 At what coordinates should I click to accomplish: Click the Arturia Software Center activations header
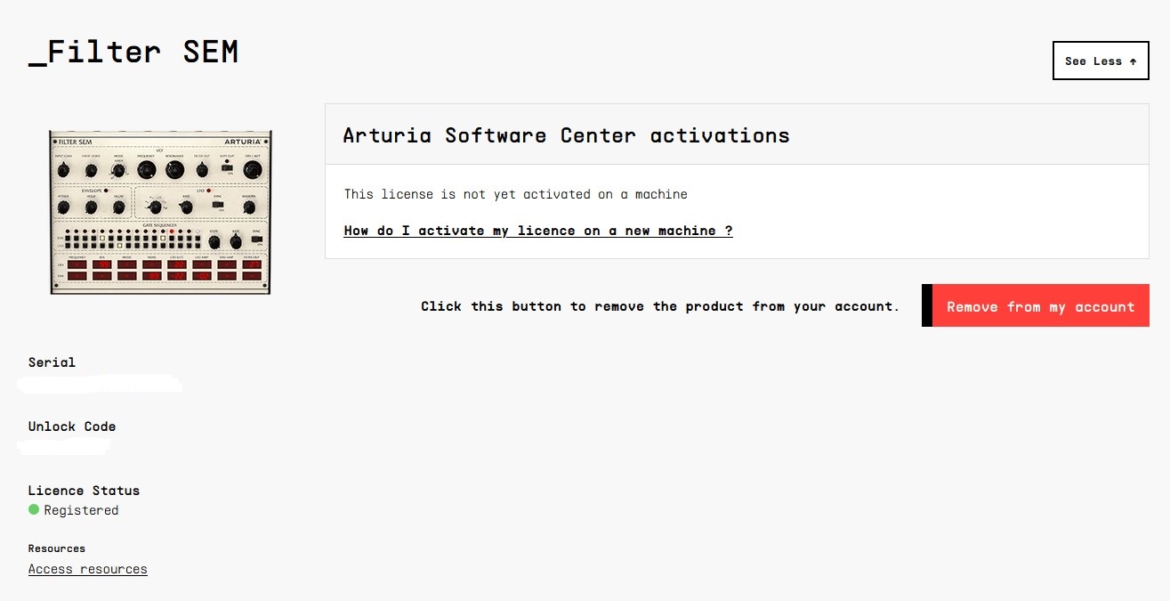pyautogui.click(x=566, y=135)
